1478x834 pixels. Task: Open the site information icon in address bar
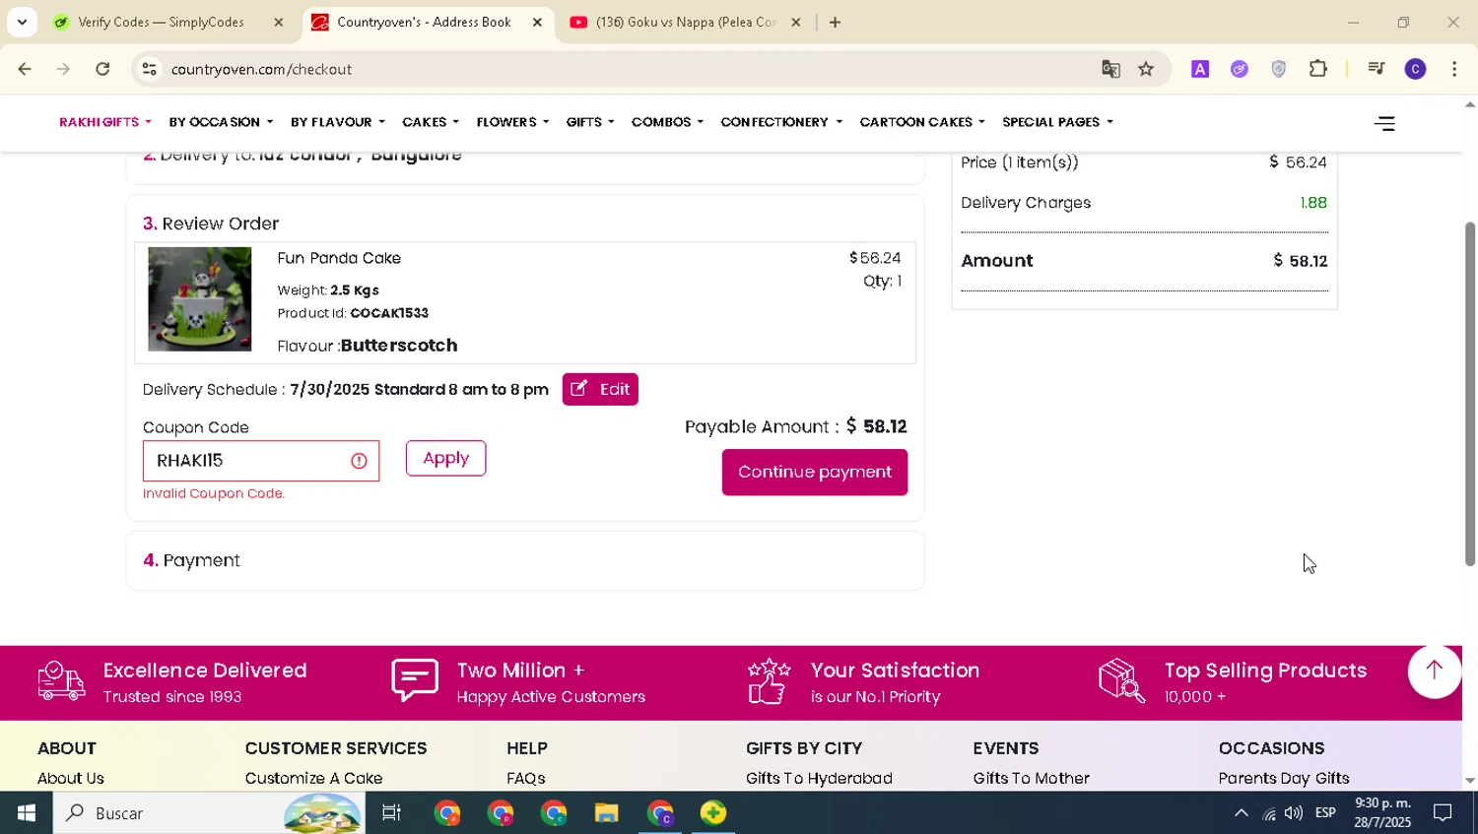point(149,69)
